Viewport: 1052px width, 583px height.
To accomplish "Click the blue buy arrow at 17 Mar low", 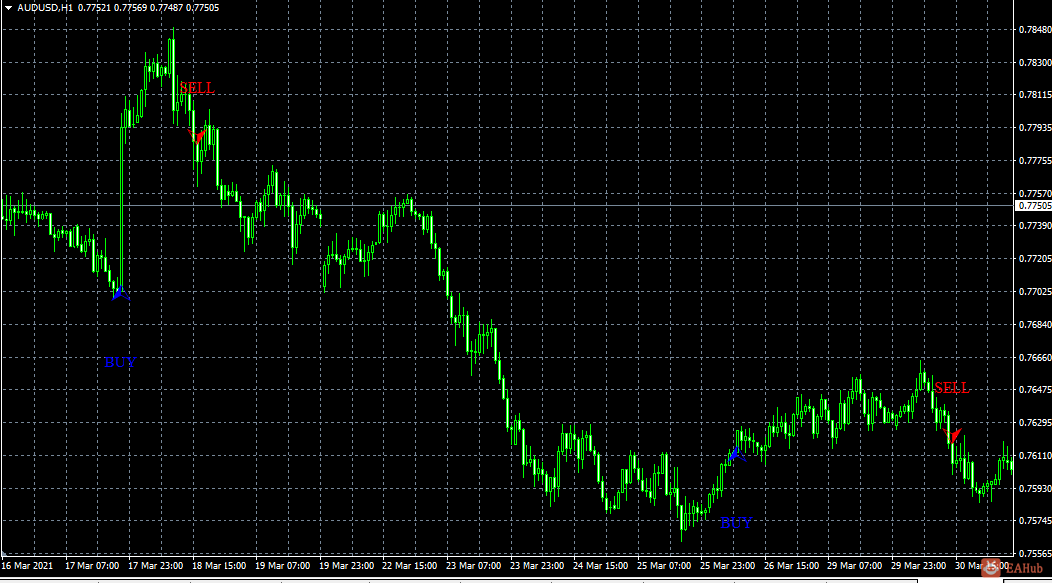I will tap(121, 293).
